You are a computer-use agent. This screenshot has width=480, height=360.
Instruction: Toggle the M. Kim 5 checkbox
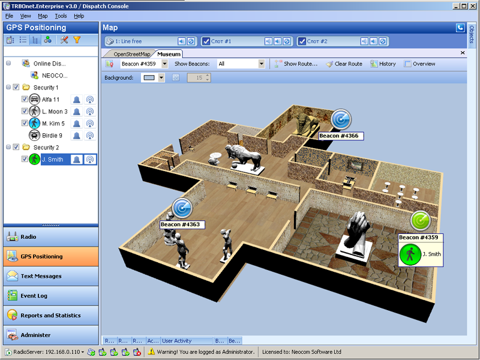coord(25,123)
